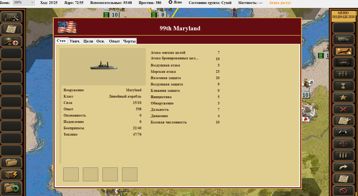This screenshot has height=196, width=358.
Task: Click the Престиж: 580 readout
Action: click(150, 3)
